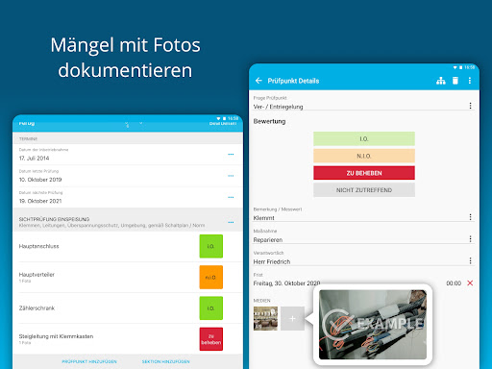This screenshot has width=492, height=369.
Task: Open the hierarchy structure icon
Action: pyautogui.click(x=441, y=81)
